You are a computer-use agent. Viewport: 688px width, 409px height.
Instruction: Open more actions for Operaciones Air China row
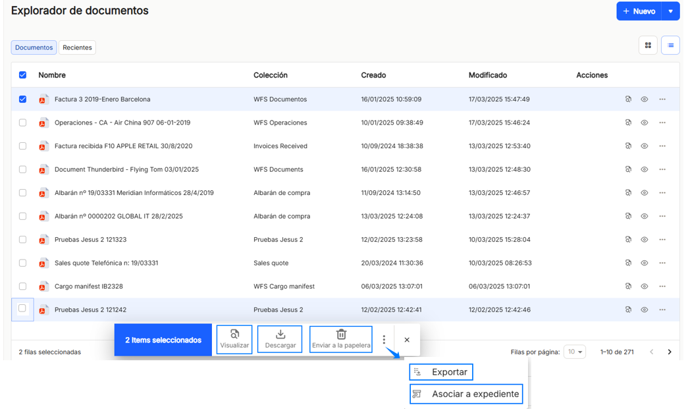[662, 123]
